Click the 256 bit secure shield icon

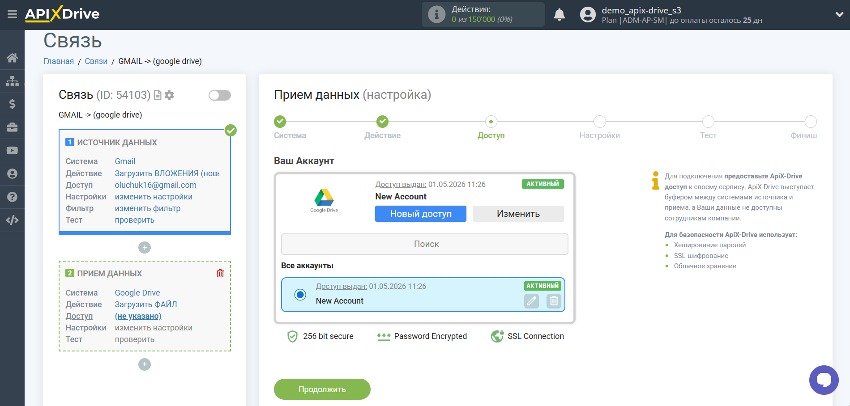point(292,336)
